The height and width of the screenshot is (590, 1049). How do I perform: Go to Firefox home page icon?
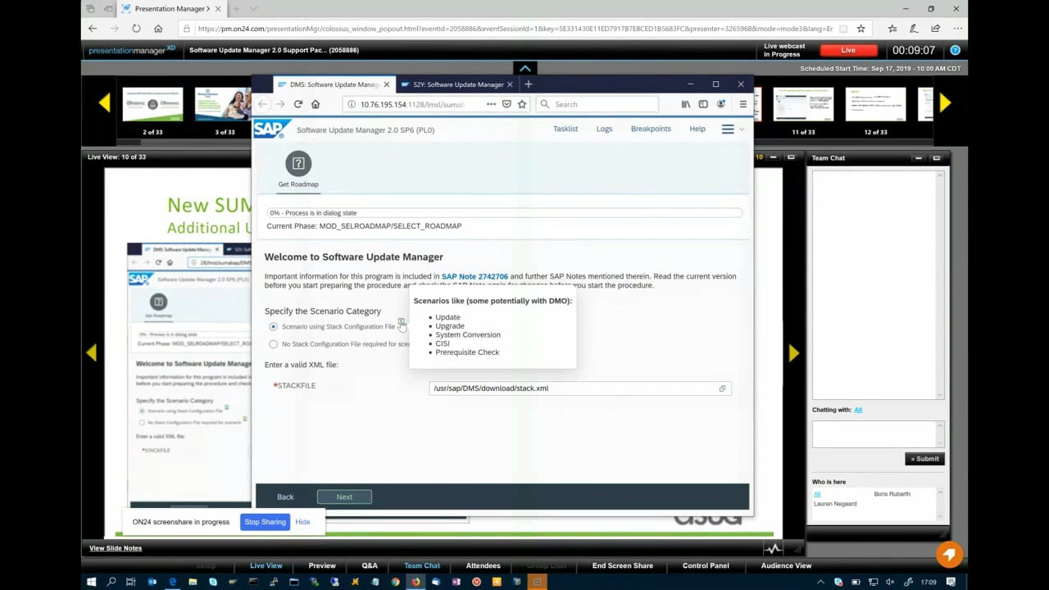point(316,104)
